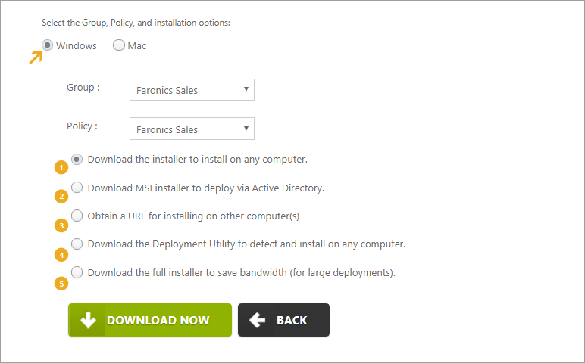Select the Mac radio button
Screen dimensions: 585x363
(119, 45)
